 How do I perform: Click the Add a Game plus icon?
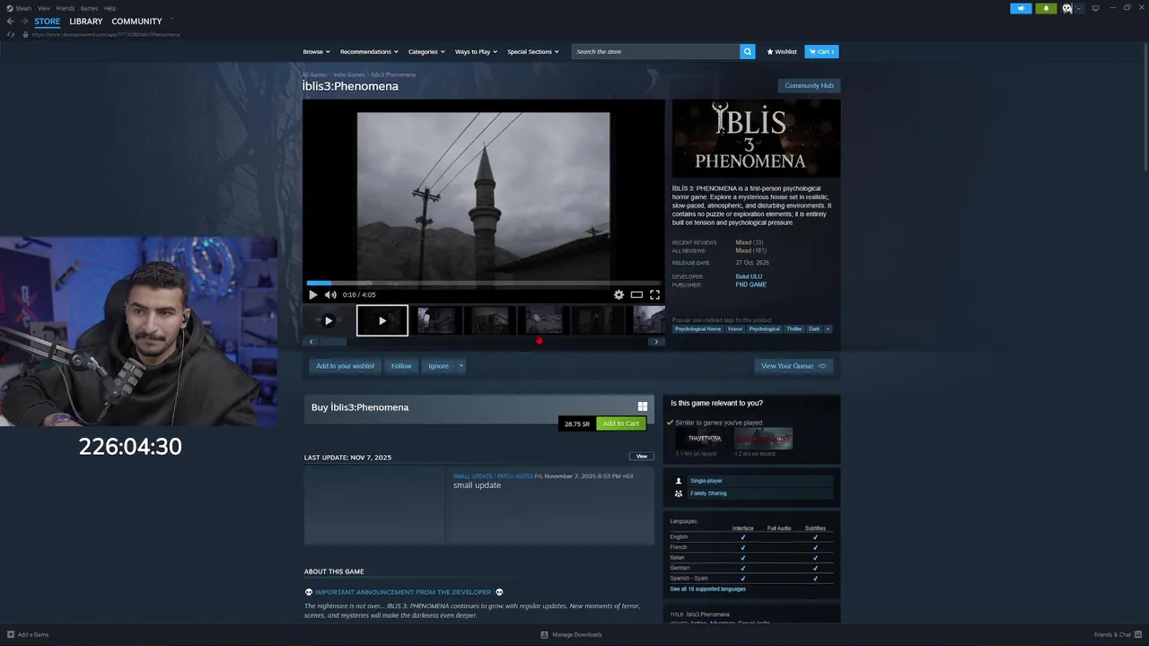coord(10,634)
